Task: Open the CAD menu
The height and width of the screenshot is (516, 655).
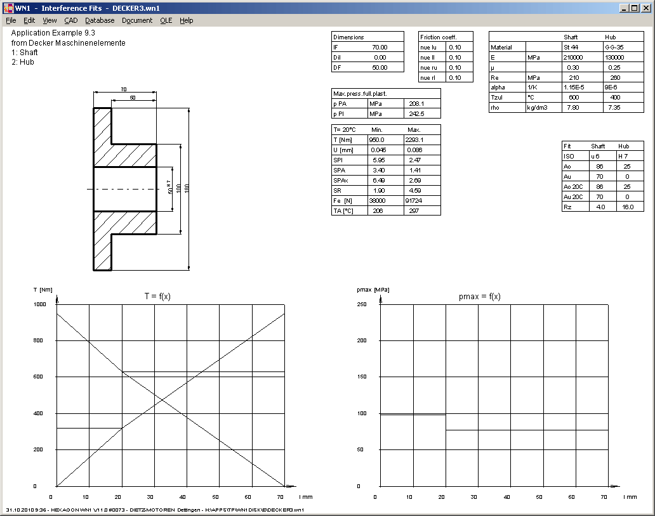Action: point(70,20)
